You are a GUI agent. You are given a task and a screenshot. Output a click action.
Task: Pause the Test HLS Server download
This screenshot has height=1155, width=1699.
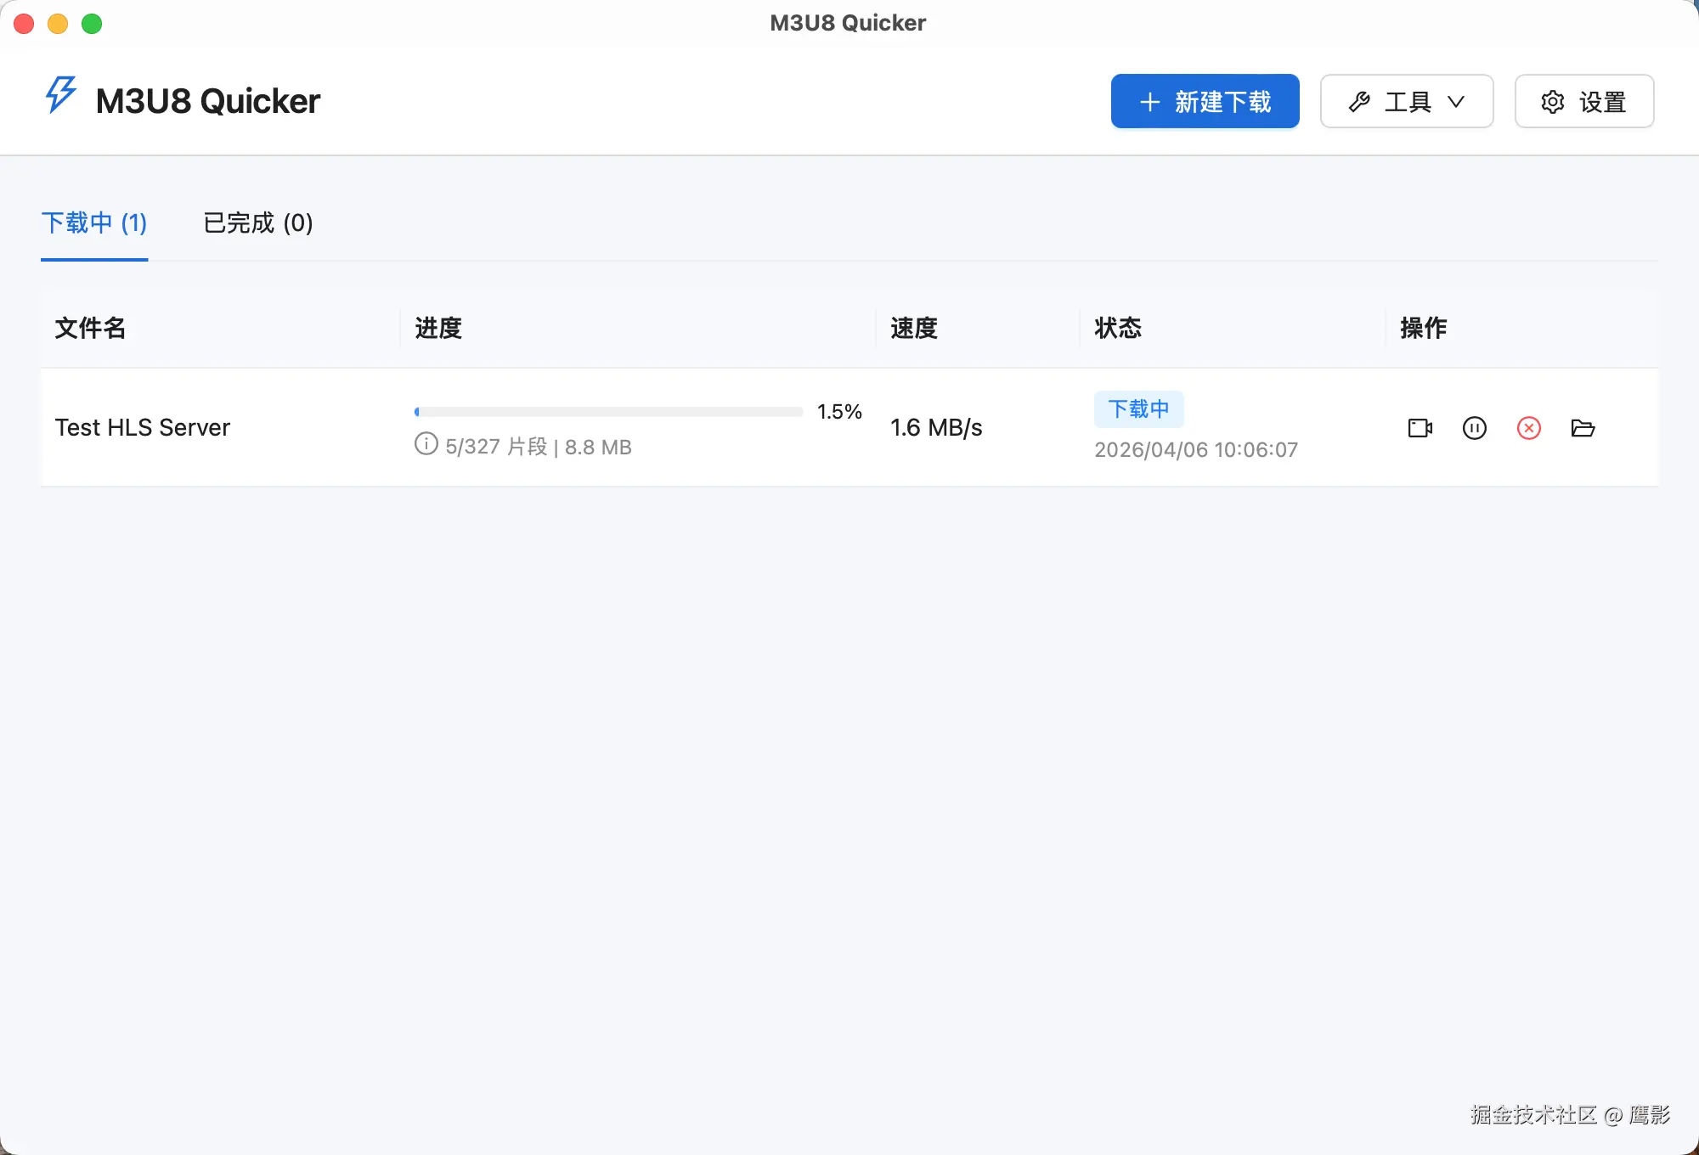click(x=1474, y=428)
